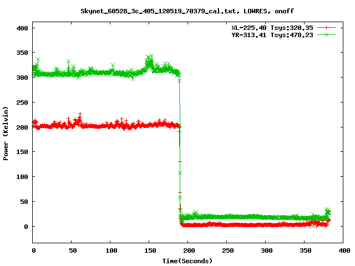Click x-axis tick label 250
The width and height of the screenshot is (355, 266).
[x=228, y=250]
